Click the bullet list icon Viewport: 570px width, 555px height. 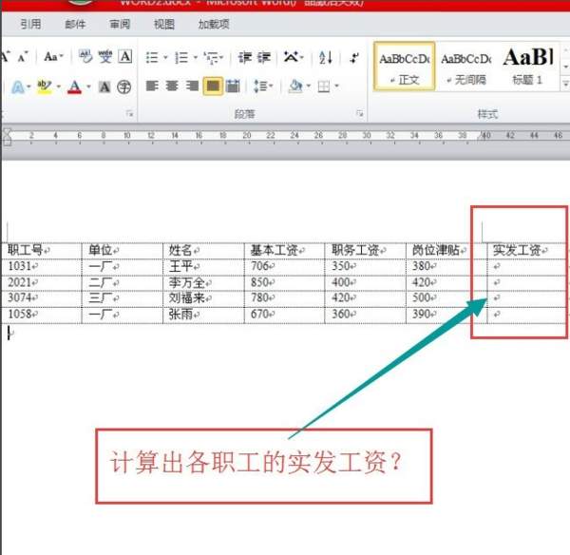pyautogui.click(x=152, y=57)
